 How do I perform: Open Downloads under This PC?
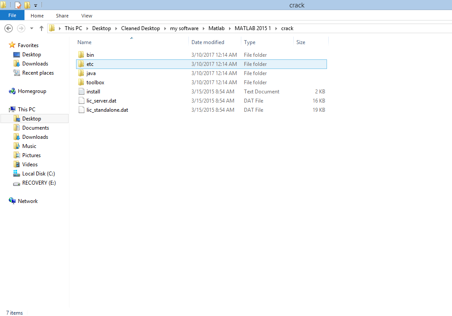point(35,137)
